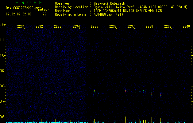Click the HROFFT title text
Viewport: 193px width, 123px height.
click(31, 2)
